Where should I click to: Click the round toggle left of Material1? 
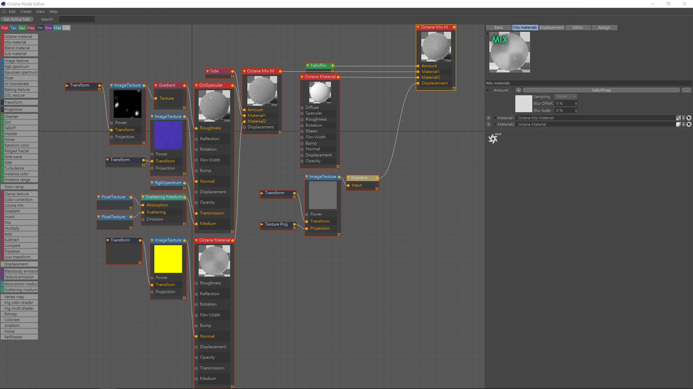pyautogui.click(x=489, y=118)
